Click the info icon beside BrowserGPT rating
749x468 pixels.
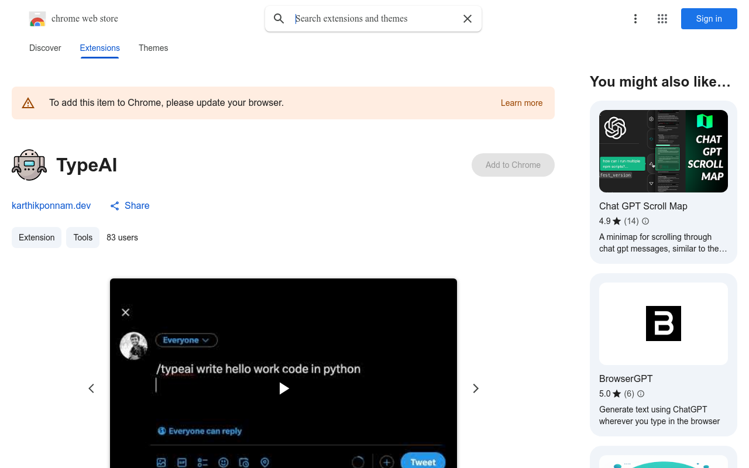click(x=641, y=394)
